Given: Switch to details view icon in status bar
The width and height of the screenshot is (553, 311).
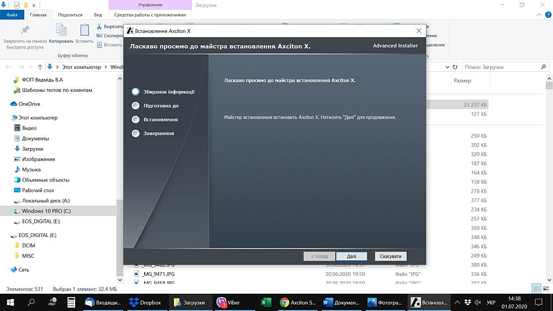Looking at the screenshot, I should tap(536, 288).
